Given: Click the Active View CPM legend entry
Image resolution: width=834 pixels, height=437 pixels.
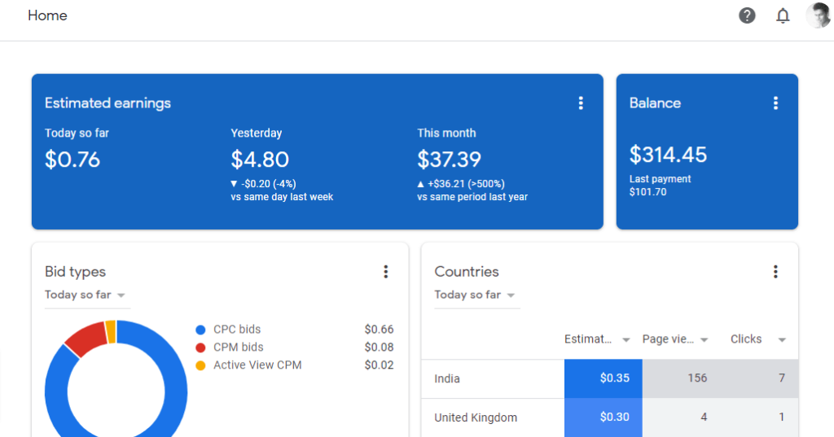Looking at the screenshot, I should point(248,365).
